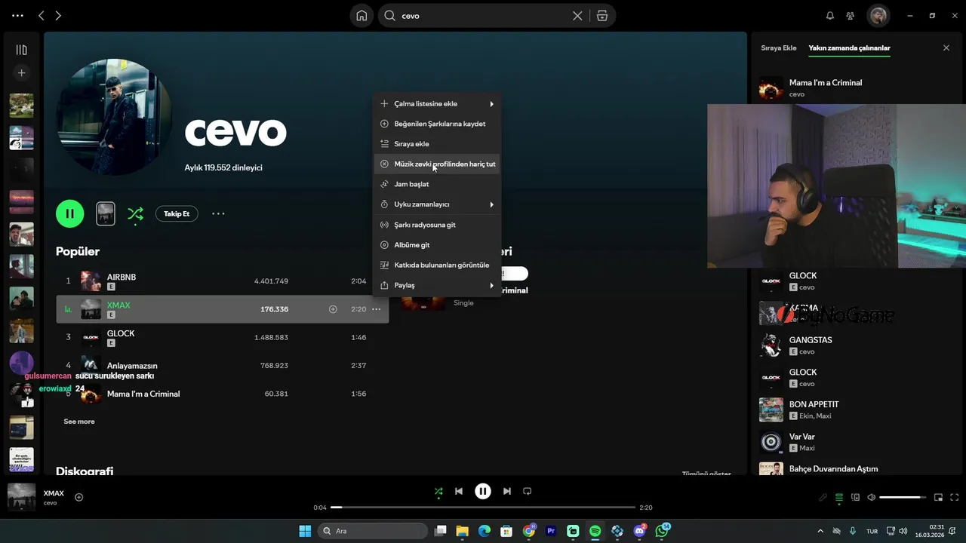Viewport: 966px width, 543px height.
Task: Click 'See more' under popular tracks
Action: click(79, 422)
